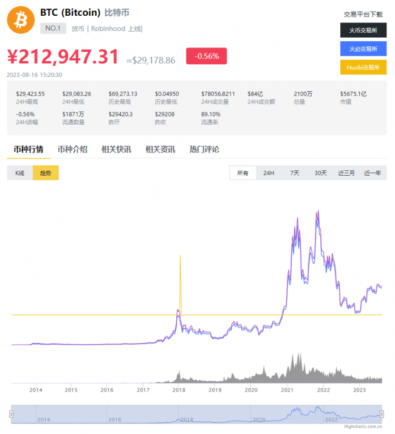Click the 货币 category label
395x434 pixels.
coord(78,29)
